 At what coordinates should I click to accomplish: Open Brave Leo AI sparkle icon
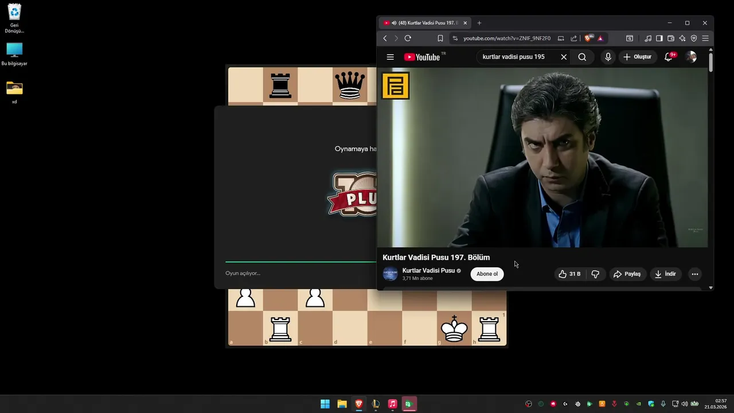[x=682, y=38]
